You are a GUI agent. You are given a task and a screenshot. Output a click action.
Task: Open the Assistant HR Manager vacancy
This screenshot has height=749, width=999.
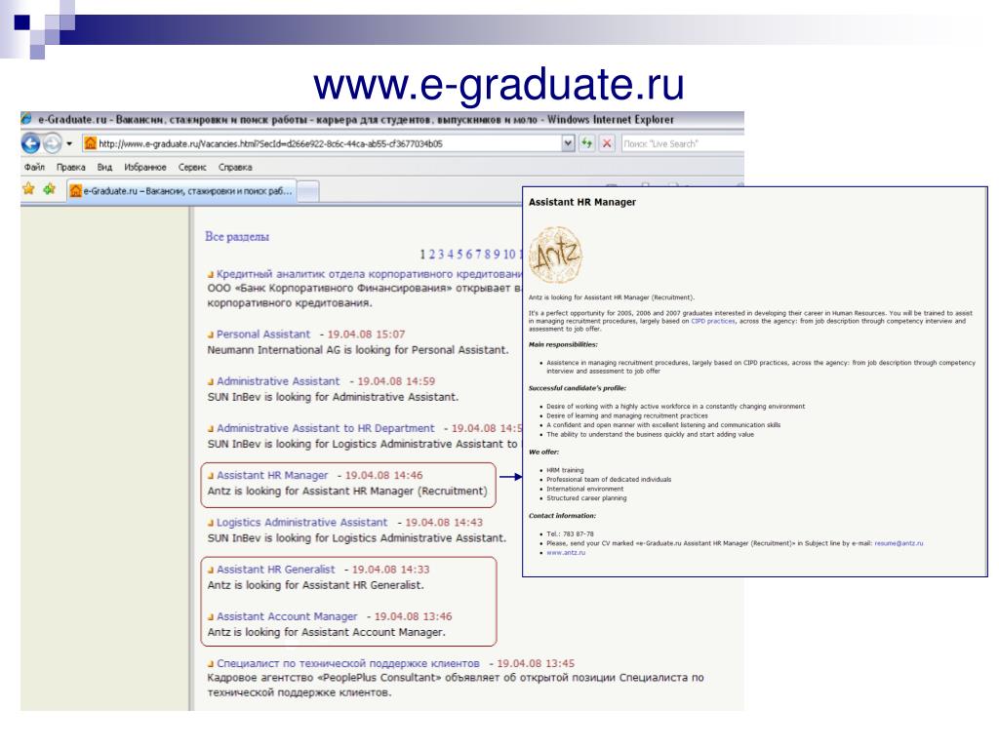pyautogui.click(x=272, y=475)
